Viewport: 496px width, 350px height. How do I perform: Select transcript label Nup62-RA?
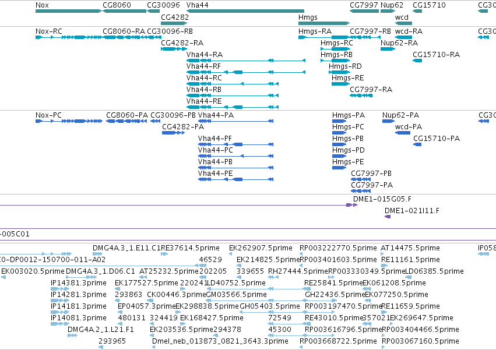point(399,43)
